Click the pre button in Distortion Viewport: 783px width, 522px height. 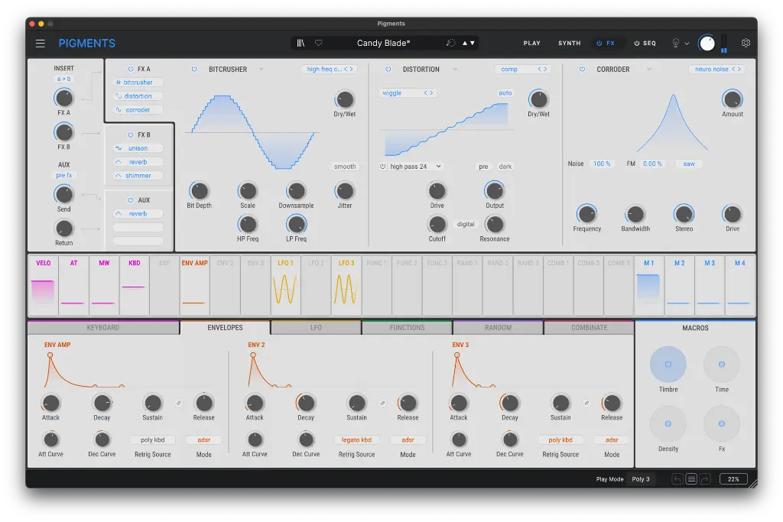coord(483,167)
